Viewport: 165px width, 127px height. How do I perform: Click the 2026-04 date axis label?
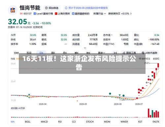[43, 104]
